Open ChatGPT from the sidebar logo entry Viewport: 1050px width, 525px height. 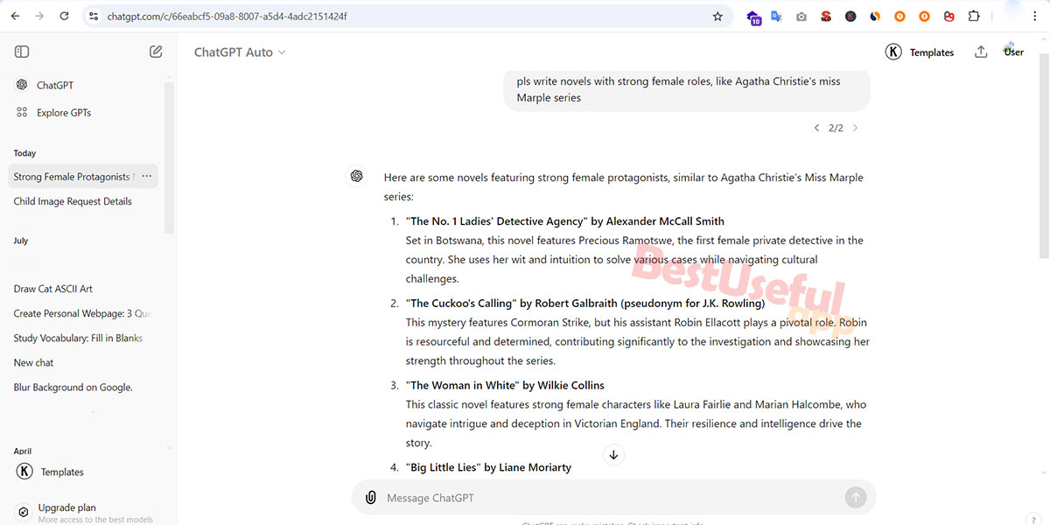(x=44, y=85)
